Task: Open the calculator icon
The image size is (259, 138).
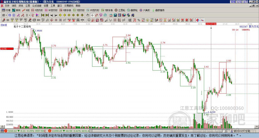Action: point(115,15)
